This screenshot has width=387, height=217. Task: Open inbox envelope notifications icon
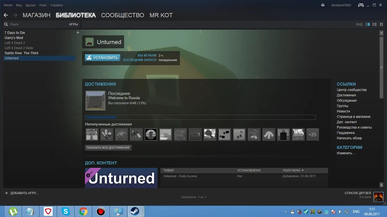coord(323,5)
